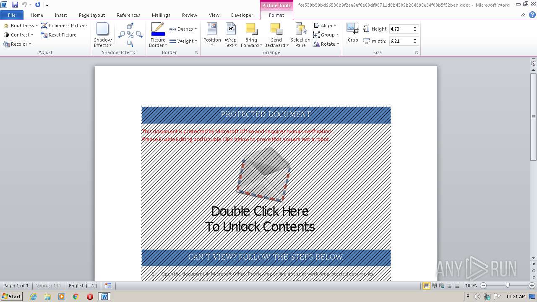Redo the last action
This screenshot has height=302, width=537.
[x=38, y=5]
